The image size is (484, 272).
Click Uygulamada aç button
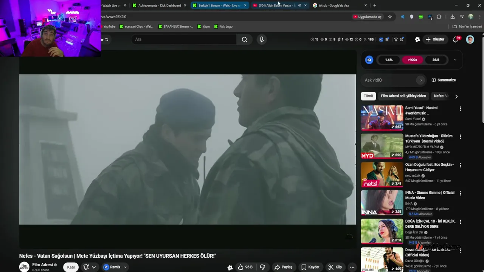[x=367, y=17]
